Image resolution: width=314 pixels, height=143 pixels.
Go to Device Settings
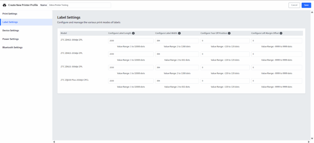point(11,31)
